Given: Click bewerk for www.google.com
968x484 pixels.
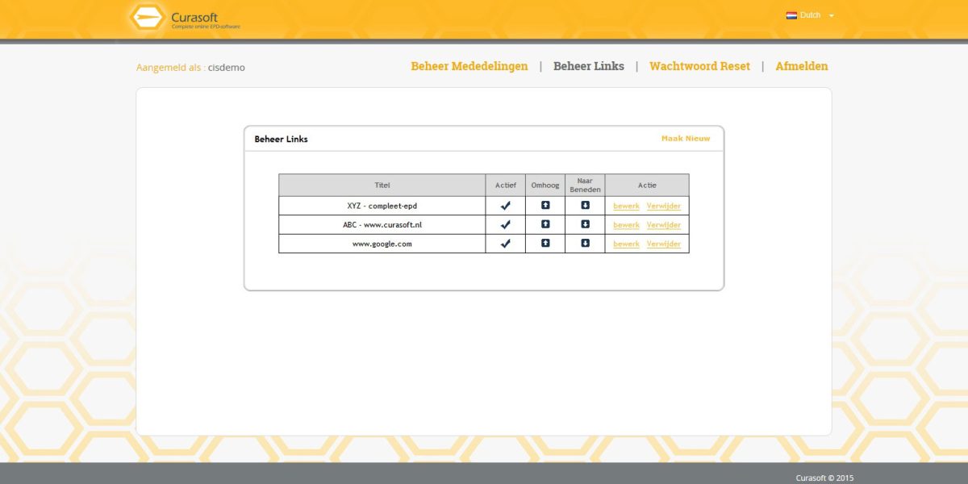Looking at the screenshot, I should pos(626,244).
